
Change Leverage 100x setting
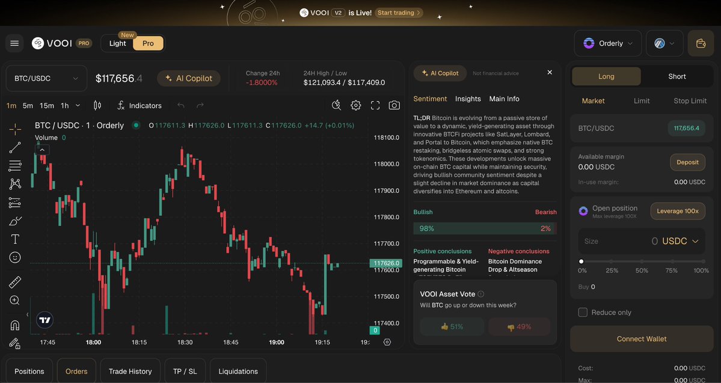tap(678, 211)
